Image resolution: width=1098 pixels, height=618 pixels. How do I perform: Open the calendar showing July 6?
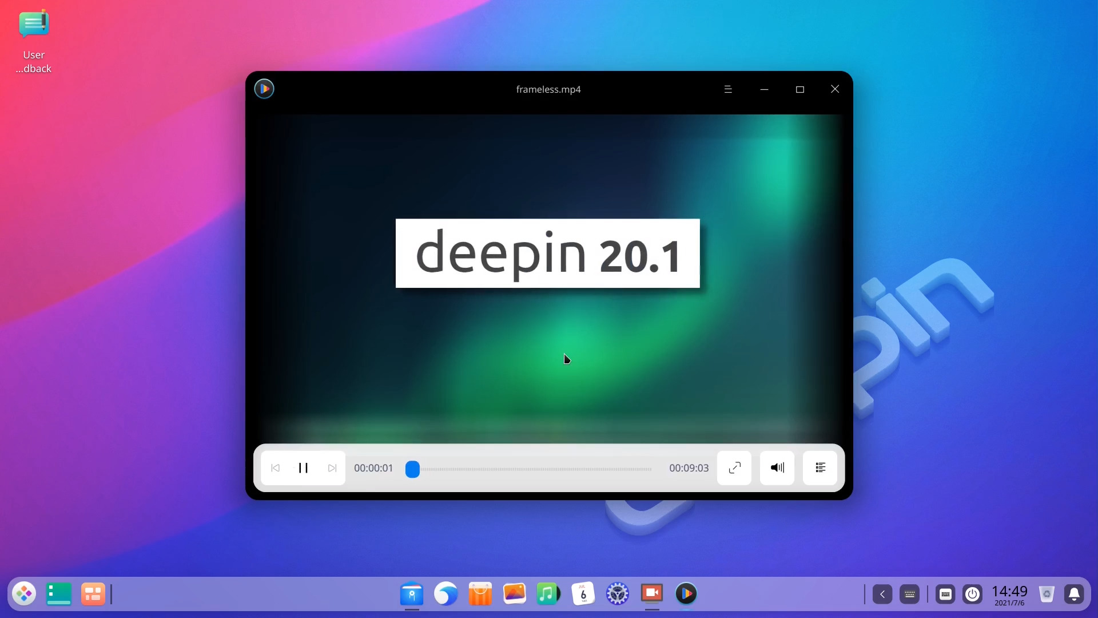[583, 595]
